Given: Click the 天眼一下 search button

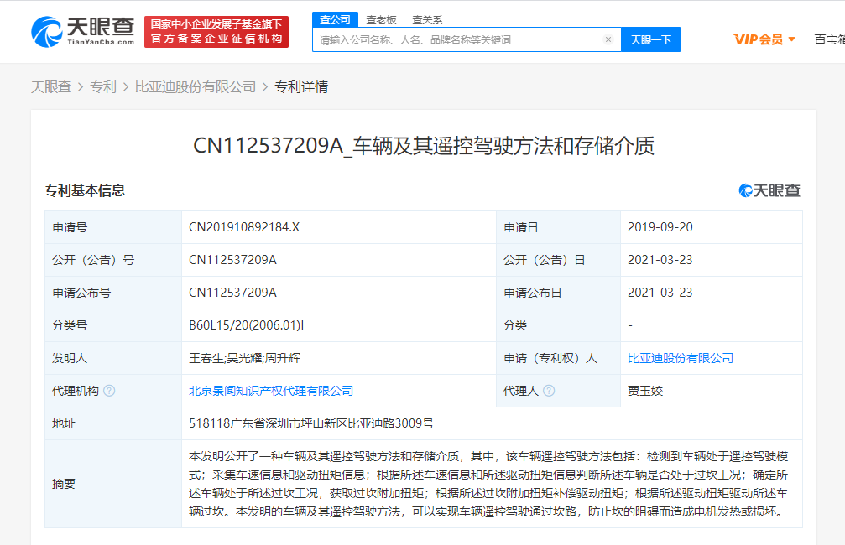Looking at the screenshot, I should tap(651, 39).
